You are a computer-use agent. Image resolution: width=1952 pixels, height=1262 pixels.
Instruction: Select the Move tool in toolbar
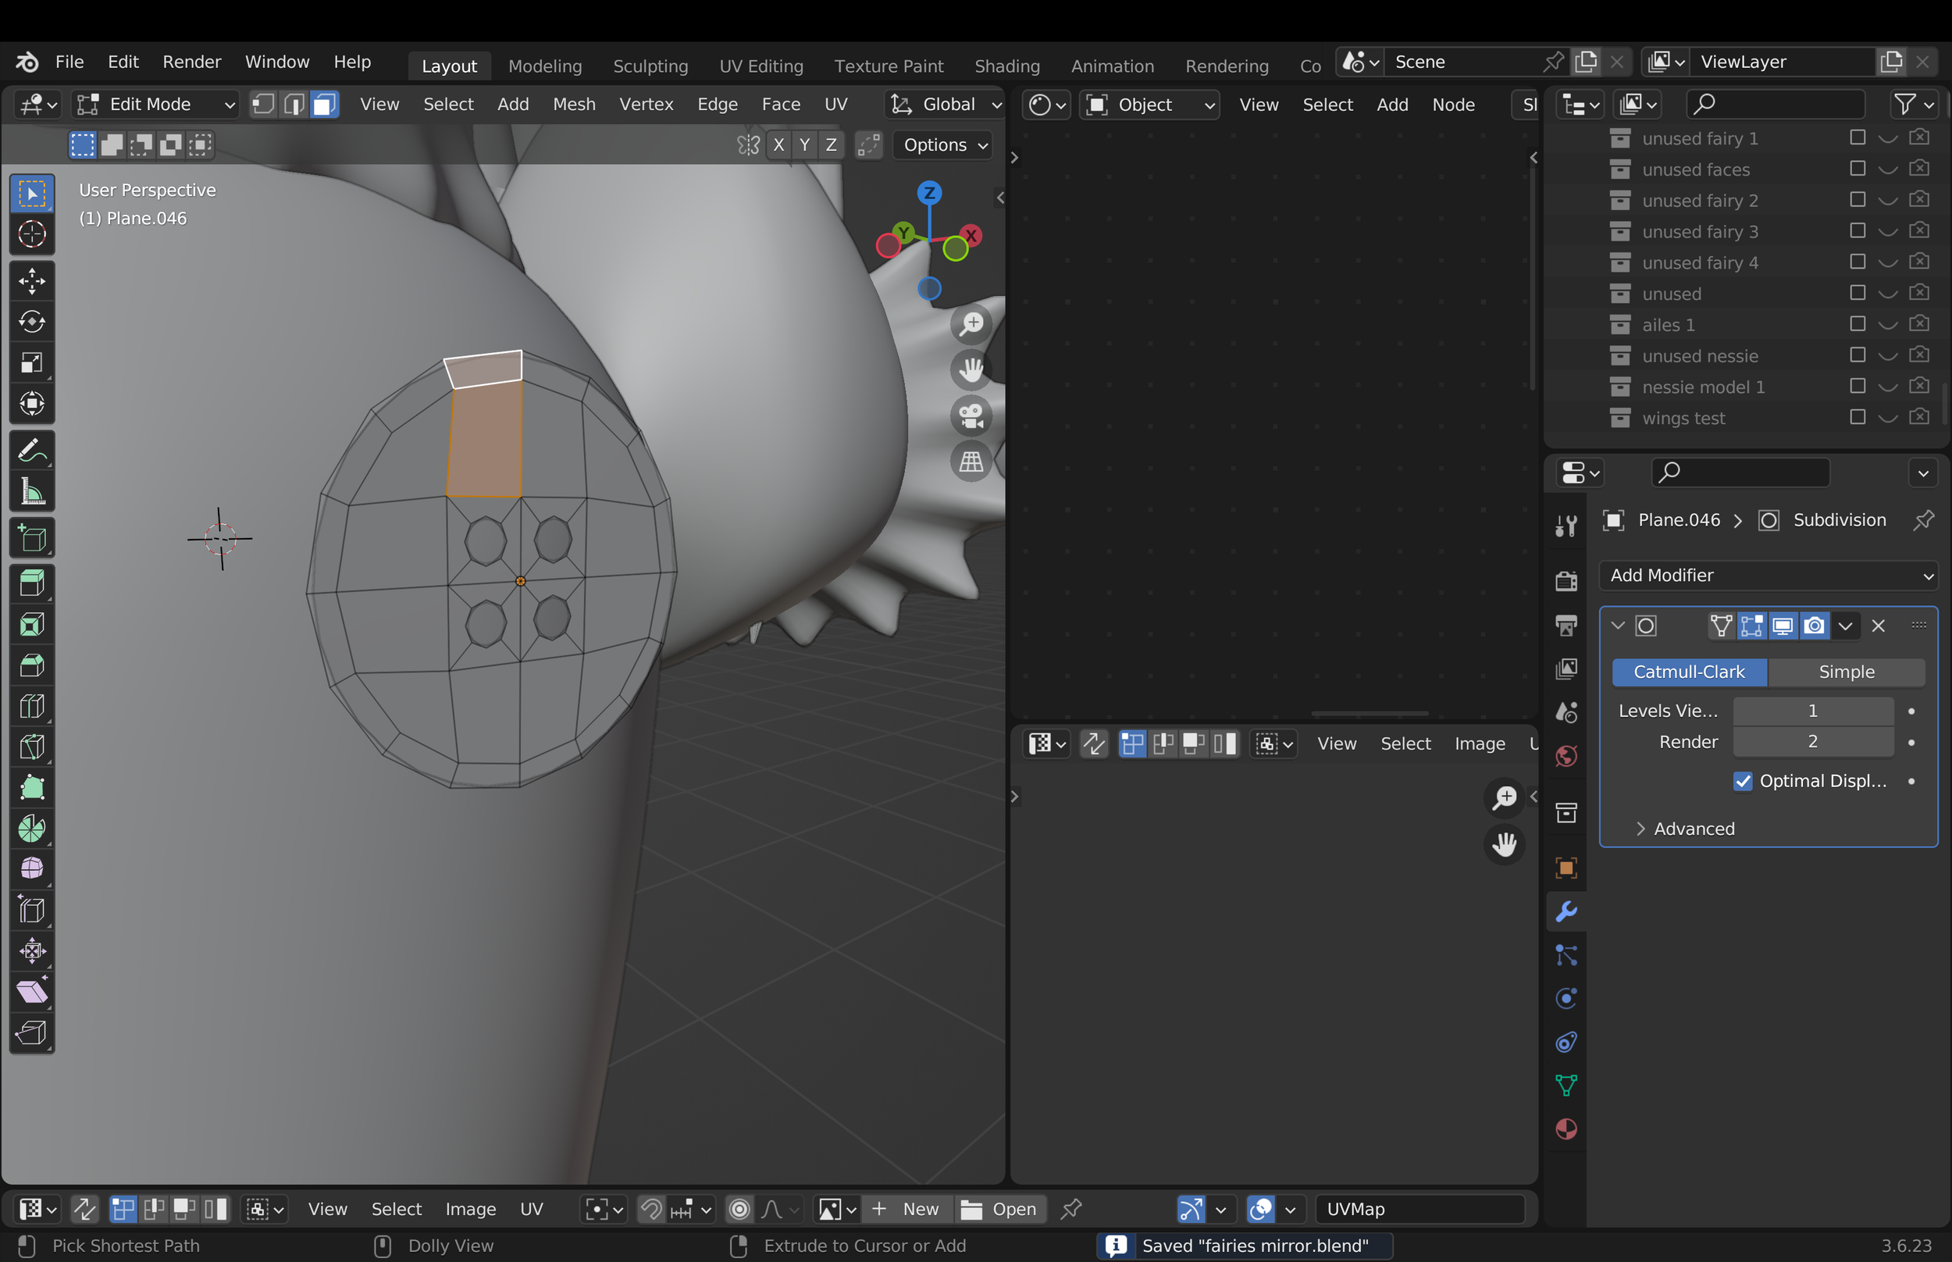coord(32,281)
